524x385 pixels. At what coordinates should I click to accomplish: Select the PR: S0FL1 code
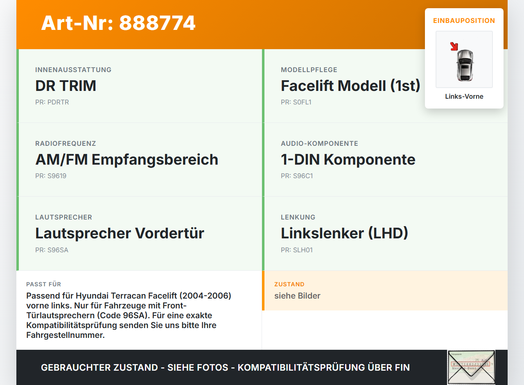296,102
